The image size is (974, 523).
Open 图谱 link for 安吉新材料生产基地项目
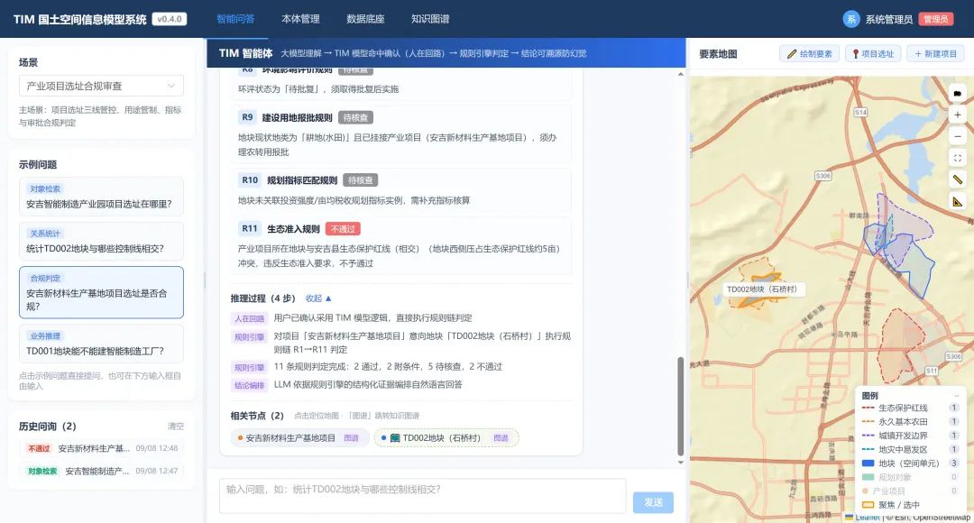pos(352,438)
